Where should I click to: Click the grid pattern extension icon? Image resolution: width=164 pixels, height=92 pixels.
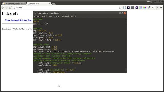point(141,8)
